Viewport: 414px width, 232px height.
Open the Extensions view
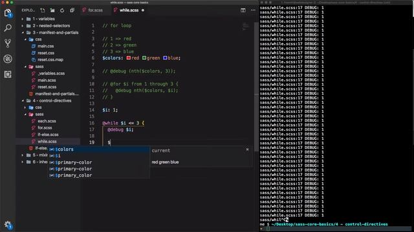coord(8,75)
